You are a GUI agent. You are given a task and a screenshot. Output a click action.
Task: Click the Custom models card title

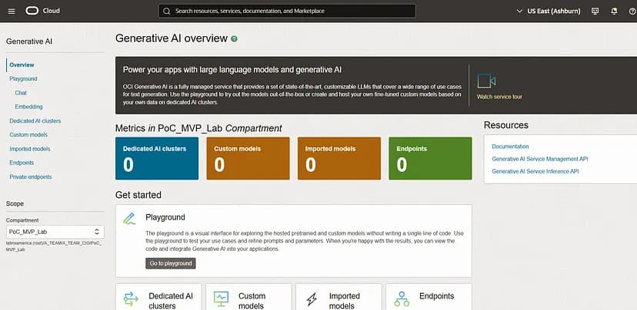tap(252, 301)
